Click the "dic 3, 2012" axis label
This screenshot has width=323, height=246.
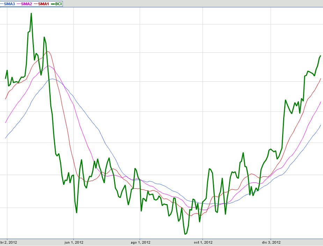(271, 242)
